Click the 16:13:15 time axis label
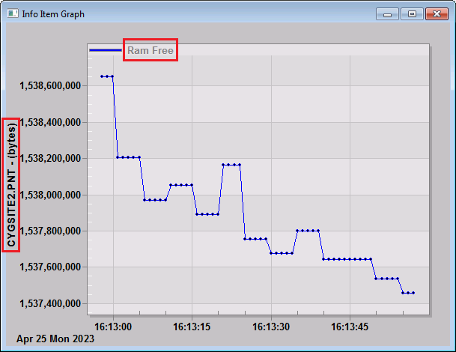This screenshot has height=352, width=456. pyautogui.click(x=192, y=327)
